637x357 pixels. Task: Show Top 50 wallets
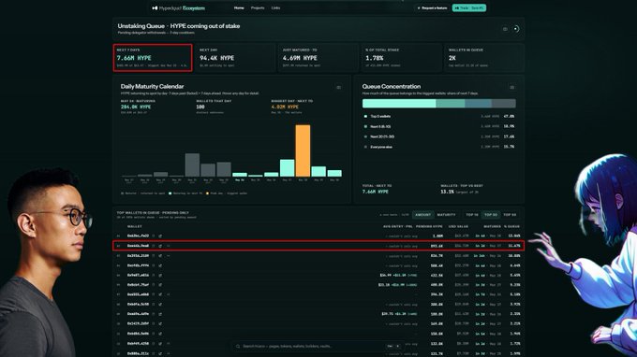pyautogui.click(x=510, y=215)
